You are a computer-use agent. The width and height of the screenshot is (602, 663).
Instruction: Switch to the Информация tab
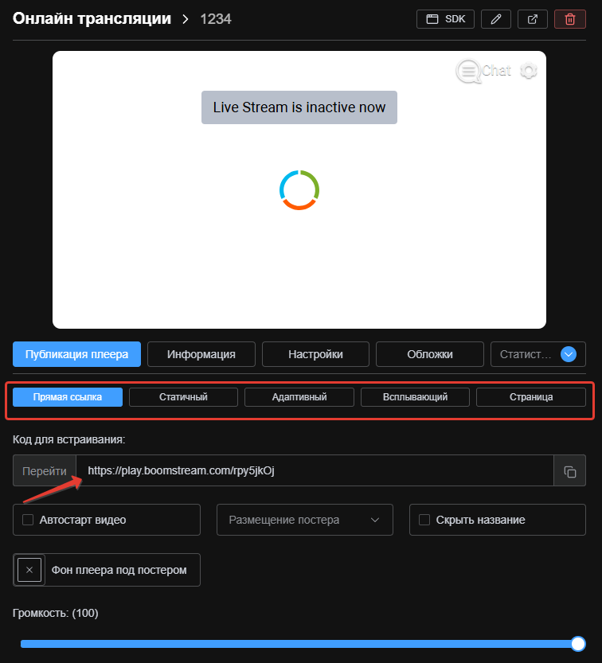tap(201, 354)
